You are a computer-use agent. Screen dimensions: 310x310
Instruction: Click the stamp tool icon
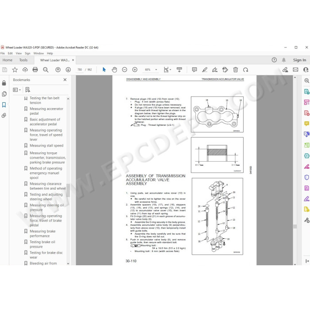225,70
